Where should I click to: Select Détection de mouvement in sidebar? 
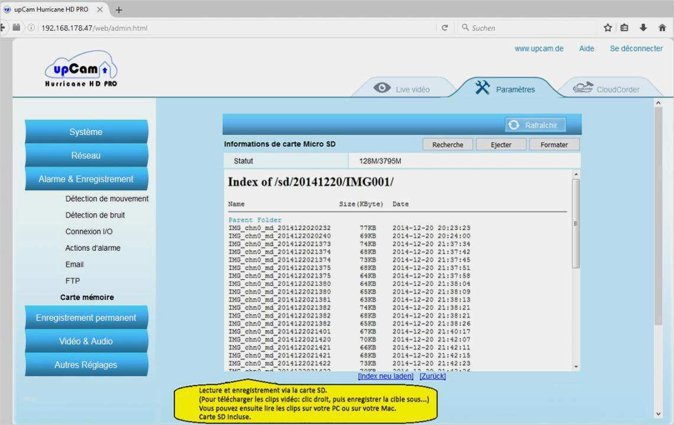point(107,199)
